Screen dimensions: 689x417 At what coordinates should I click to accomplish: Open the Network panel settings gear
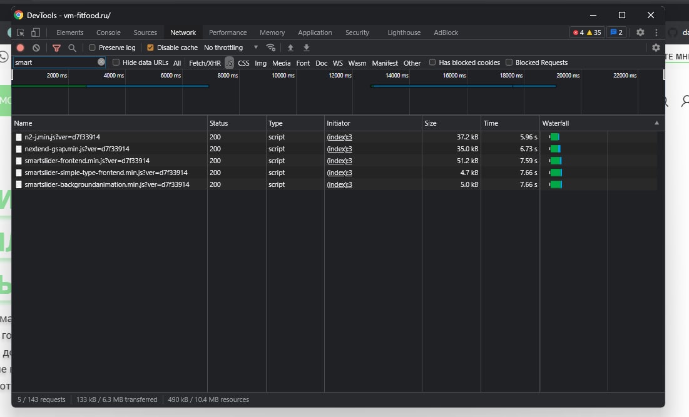(656, 48)
